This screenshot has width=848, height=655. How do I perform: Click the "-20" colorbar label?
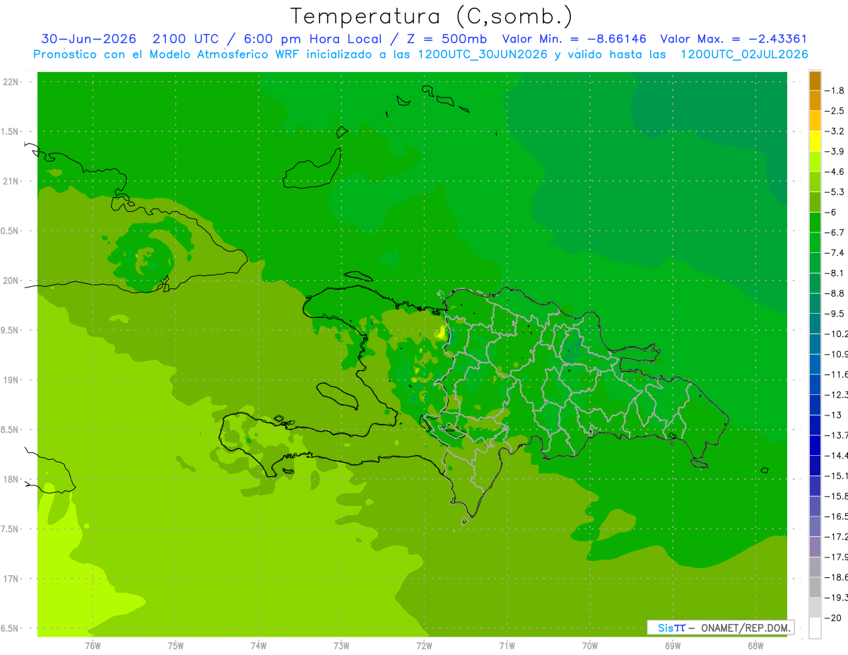point(833,618)
